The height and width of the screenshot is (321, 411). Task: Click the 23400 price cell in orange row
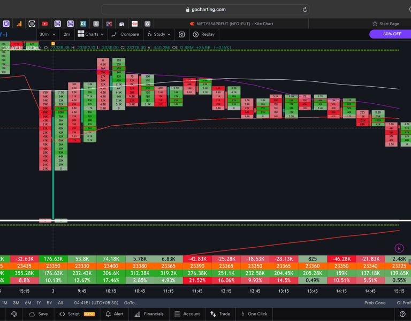pos(111,266)
